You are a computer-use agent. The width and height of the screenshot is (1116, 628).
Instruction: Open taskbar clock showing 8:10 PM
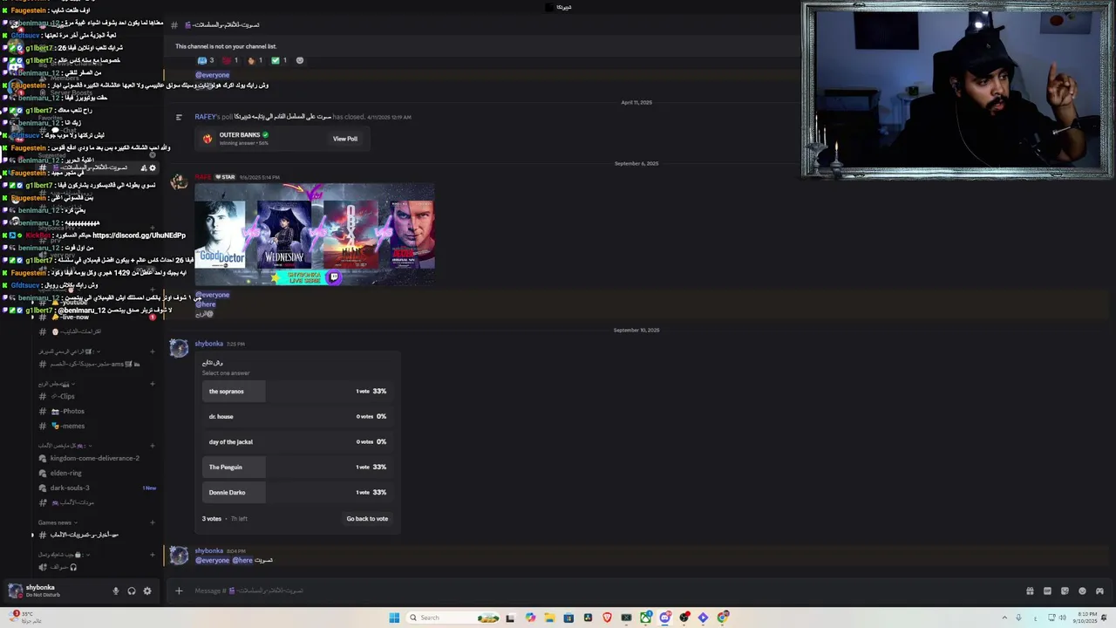tap(1086, 618)
